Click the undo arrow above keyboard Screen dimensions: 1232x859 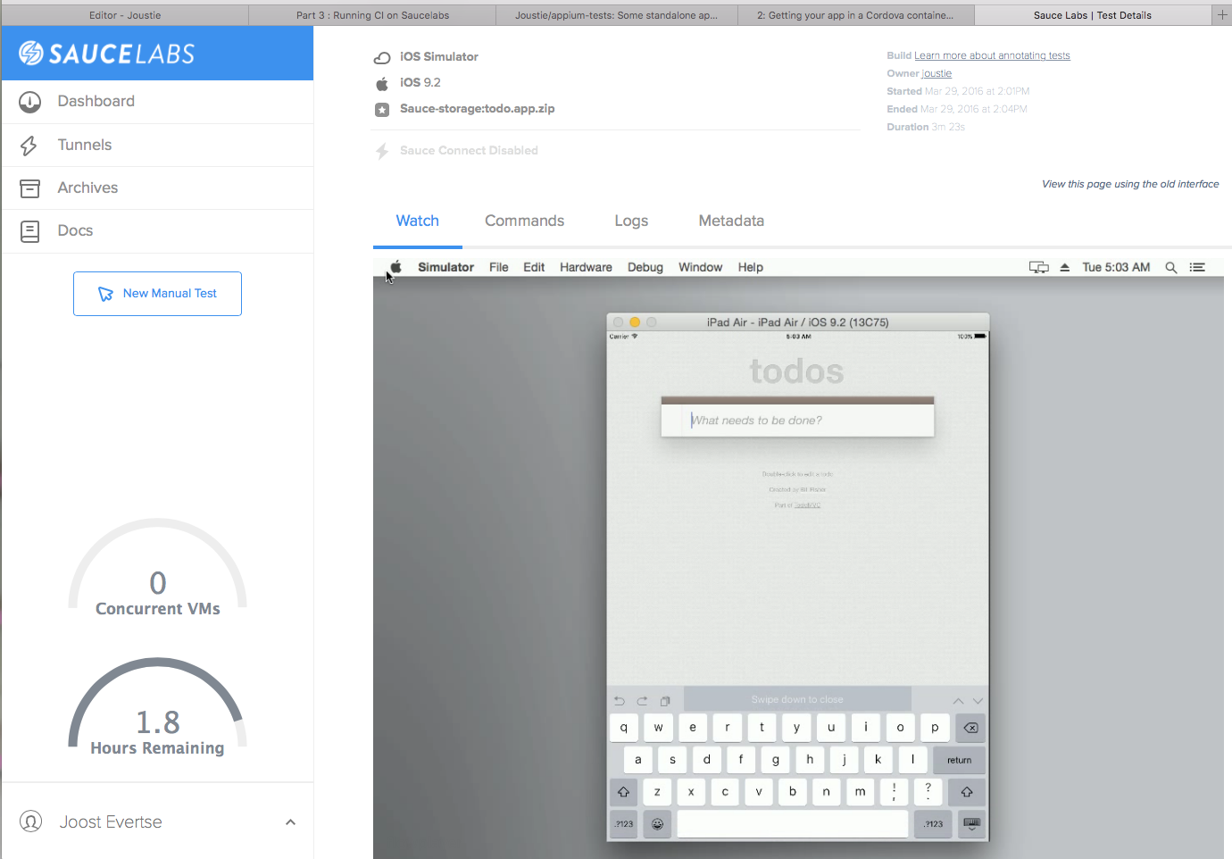point(620,701)
